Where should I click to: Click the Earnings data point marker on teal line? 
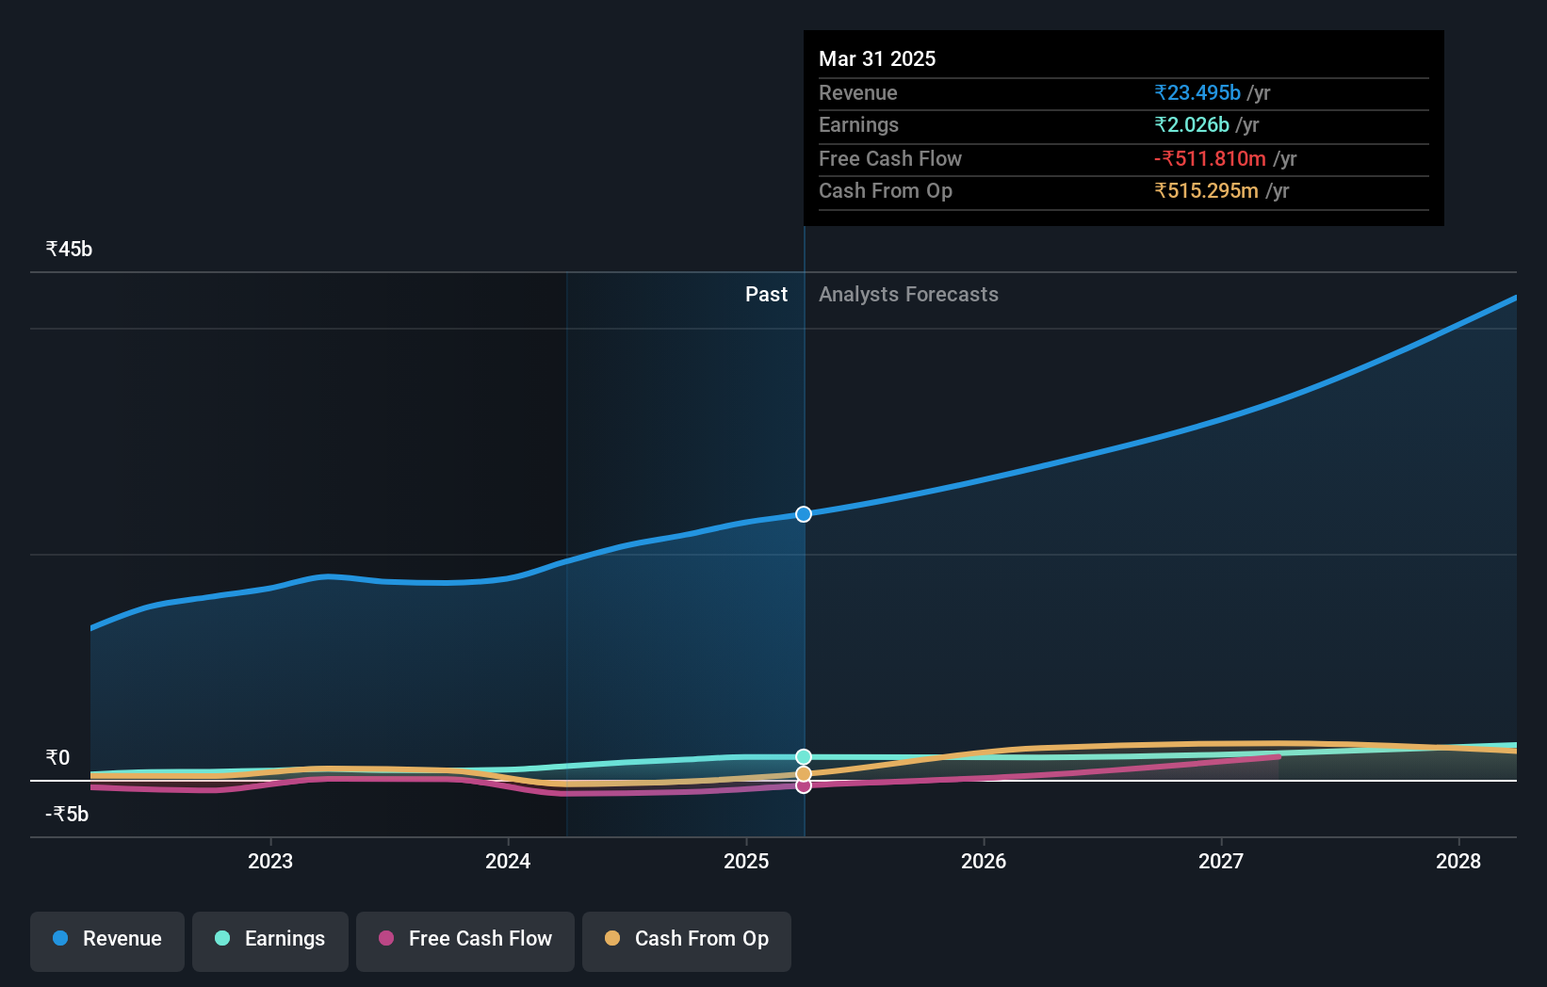(x=804, y=757)
